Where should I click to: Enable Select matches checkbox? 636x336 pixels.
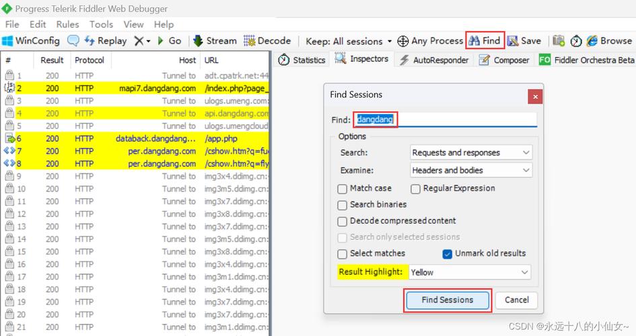click(x=343, y=254)
